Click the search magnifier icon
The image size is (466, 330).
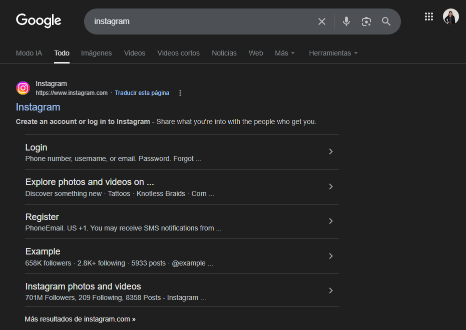pos(386,21)
